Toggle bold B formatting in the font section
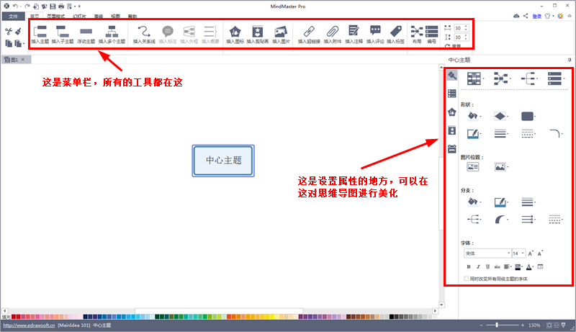The height and width of the screenshot is (332, 576). [x=469, y=266]
